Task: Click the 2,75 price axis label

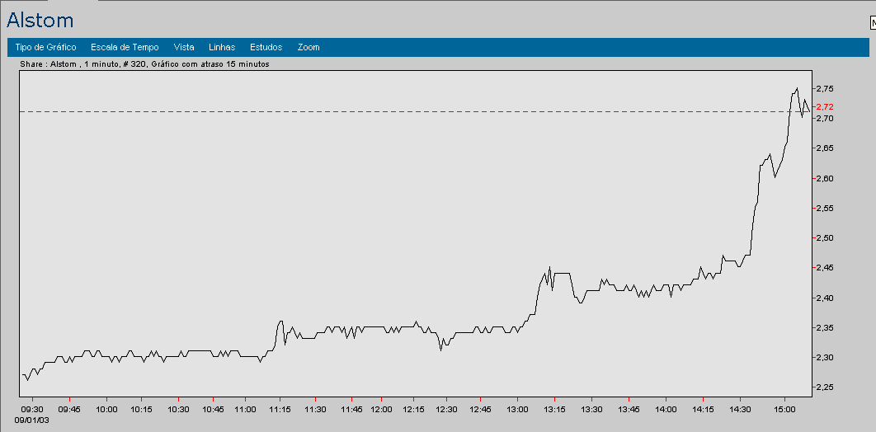Action: coord(825,89)
